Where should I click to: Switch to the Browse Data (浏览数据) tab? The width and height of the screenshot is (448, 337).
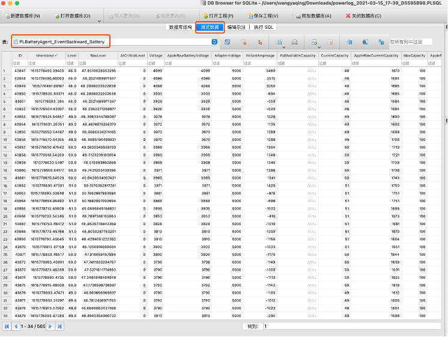click(210, 27)
